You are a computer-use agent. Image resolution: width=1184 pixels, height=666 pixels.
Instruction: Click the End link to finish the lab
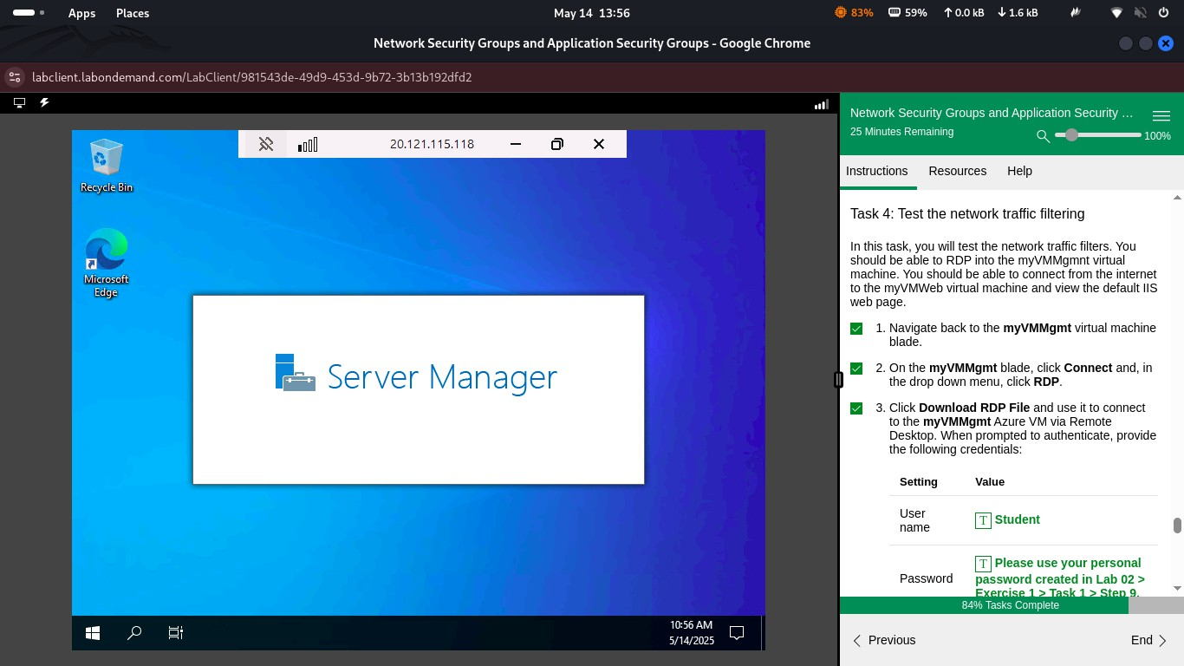click(1142, 640)
